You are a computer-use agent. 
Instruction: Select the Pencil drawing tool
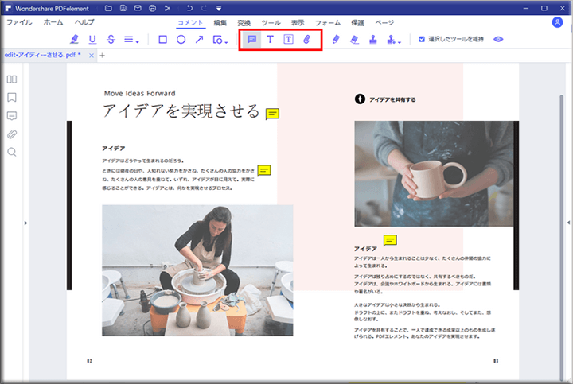[x=336, y=39]
